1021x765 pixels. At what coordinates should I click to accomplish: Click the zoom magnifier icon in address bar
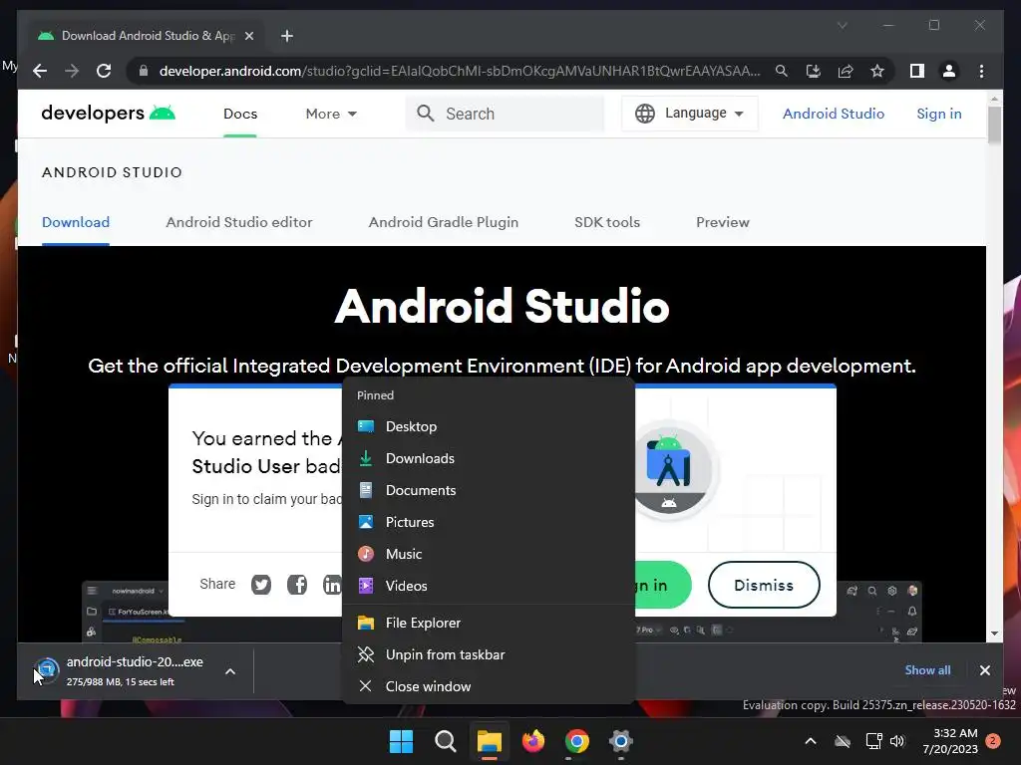tap(782, 71)
